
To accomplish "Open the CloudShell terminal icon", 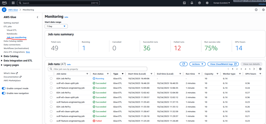I will coord(184,3).
